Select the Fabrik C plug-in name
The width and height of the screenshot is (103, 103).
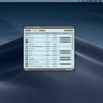point(31,51)
